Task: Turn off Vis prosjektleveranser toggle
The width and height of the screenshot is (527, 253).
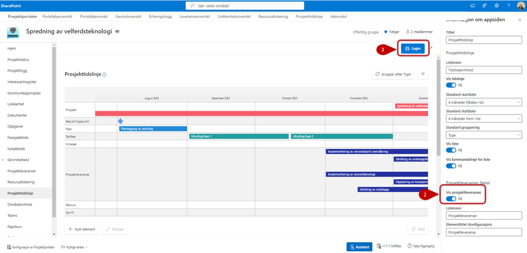Action: [x=451, y=199]
